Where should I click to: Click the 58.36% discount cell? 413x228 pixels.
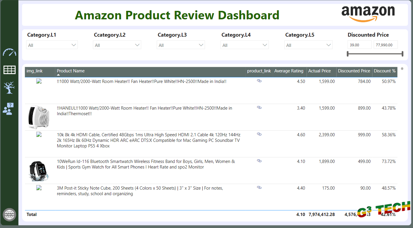click(389, 135)
